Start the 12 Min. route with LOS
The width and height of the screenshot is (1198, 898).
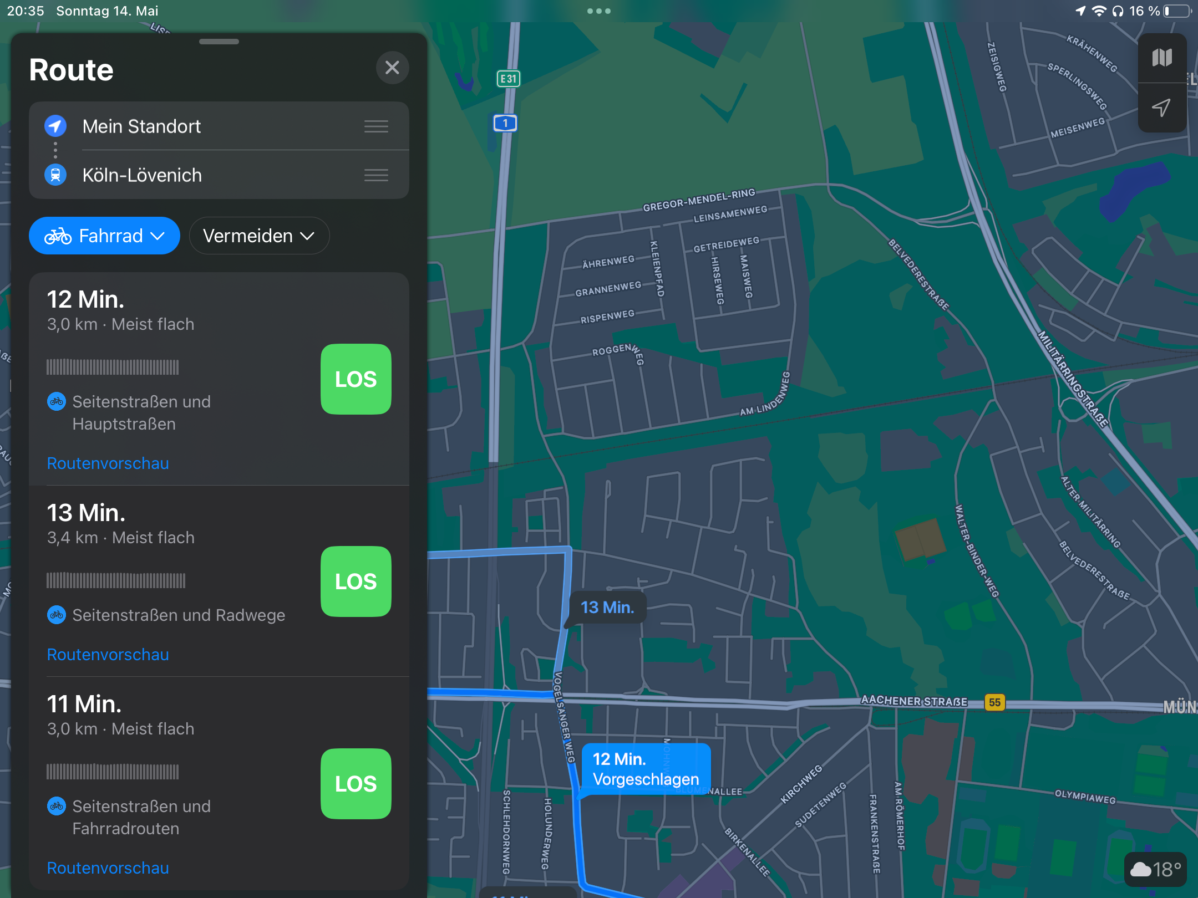356,379
